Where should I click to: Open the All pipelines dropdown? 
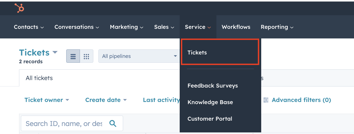[x=139, y=56]
